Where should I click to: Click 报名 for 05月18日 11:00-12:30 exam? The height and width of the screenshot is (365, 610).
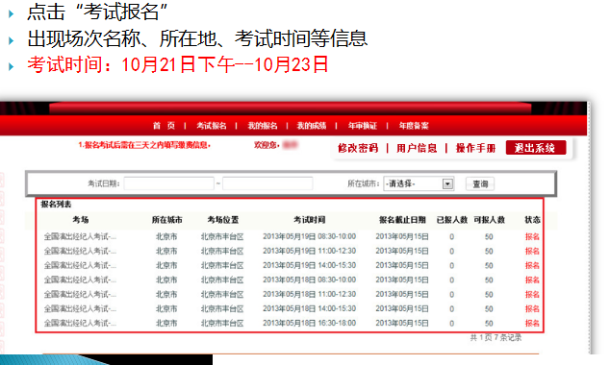coord(532,294)
